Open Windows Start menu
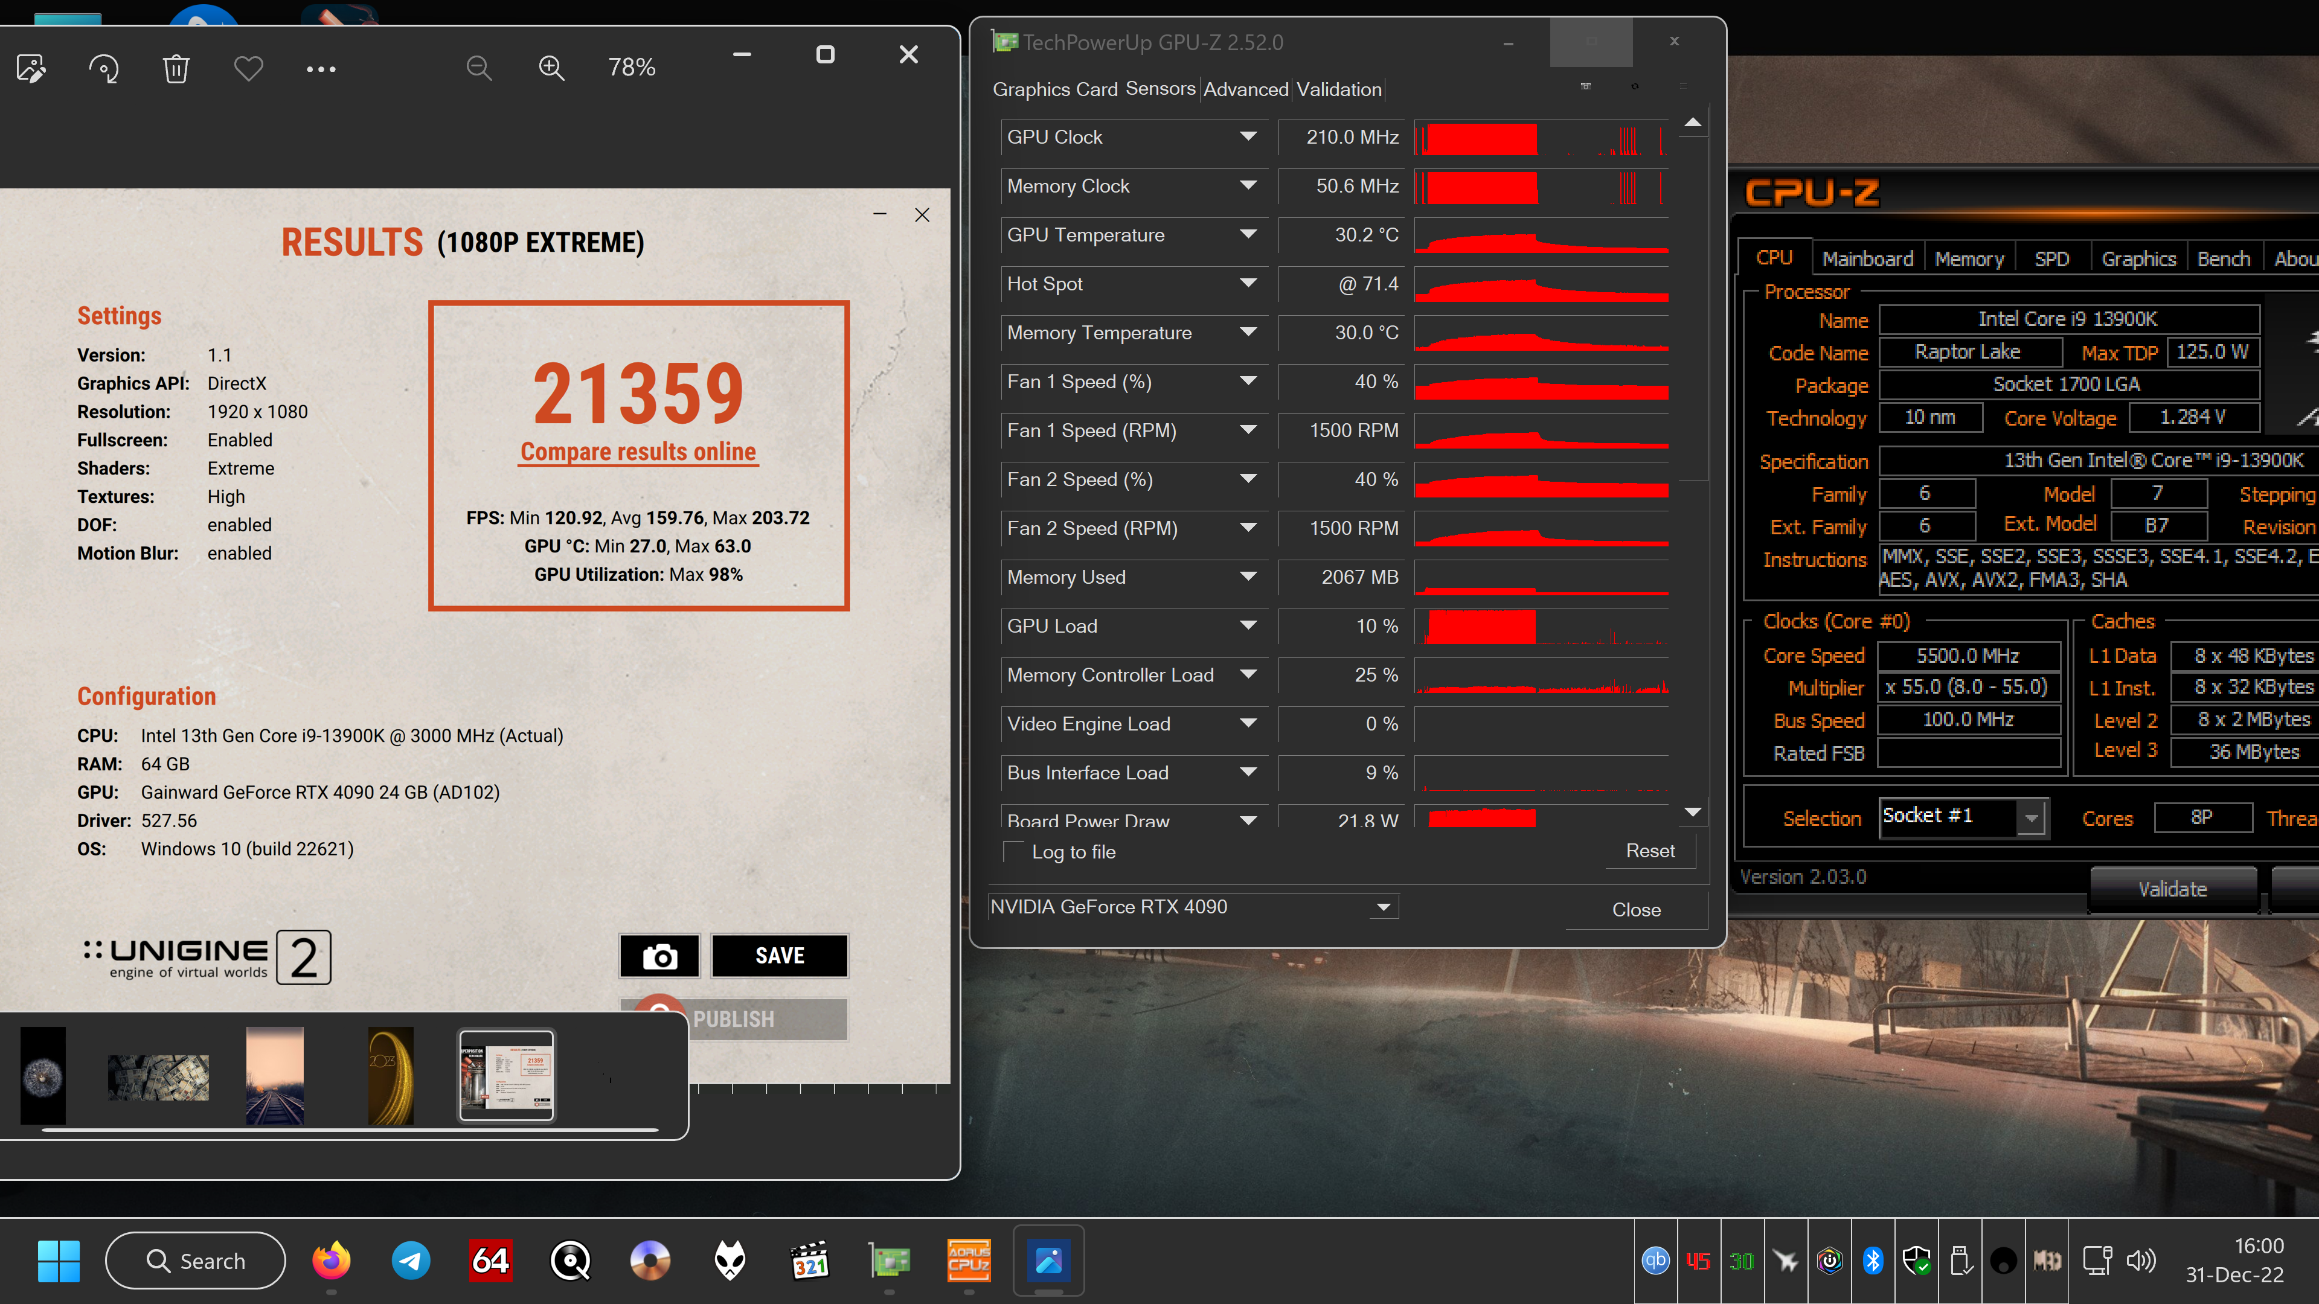 pyautogui.click(x=59, y=1261)
